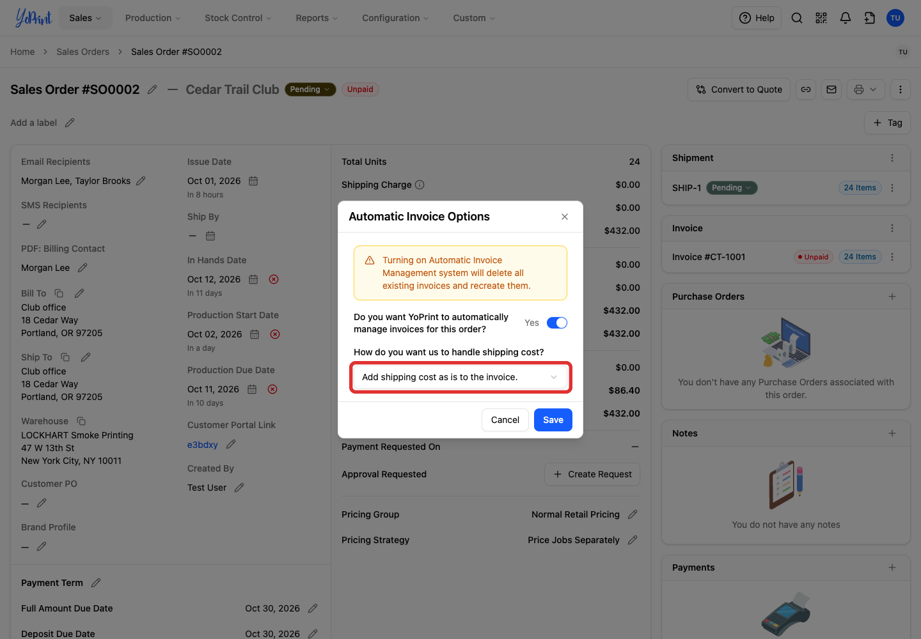
Task: Copy the sales order link icon
Action: (806, 89)
